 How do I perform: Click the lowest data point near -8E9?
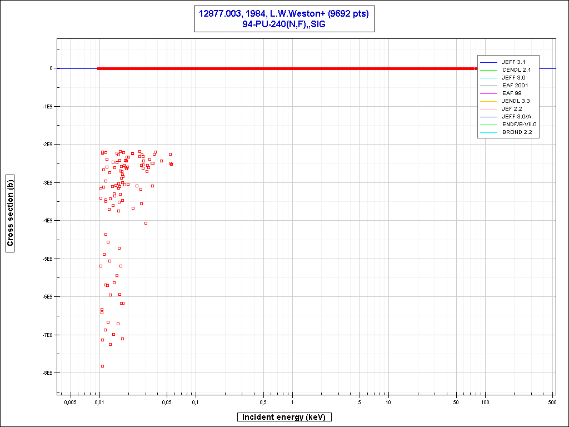point(102,366)
